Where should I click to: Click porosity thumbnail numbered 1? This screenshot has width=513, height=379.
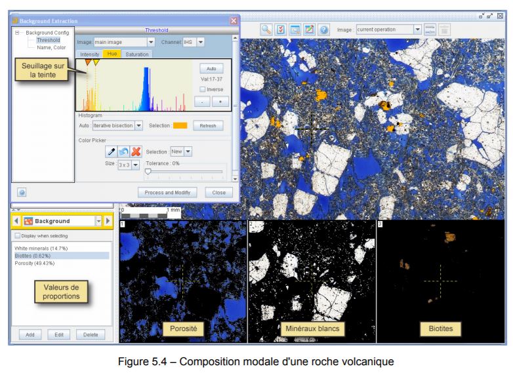click(x=183, y=281)
